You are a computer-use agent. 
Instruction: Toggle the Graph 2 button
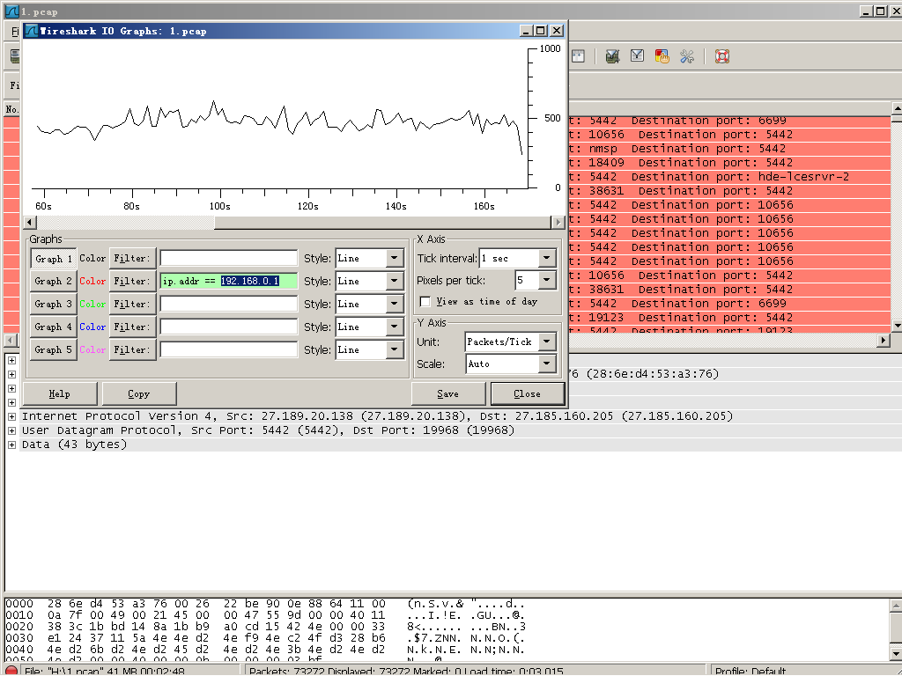53,282
